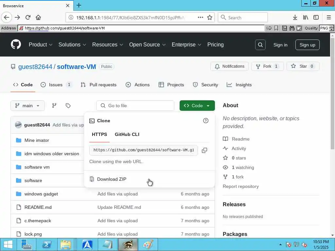Open the Insights tab
The width and height of the screenshot is (335, 251).
tap(239, 85)
